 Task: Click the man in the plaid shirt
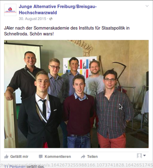(114, 109)
